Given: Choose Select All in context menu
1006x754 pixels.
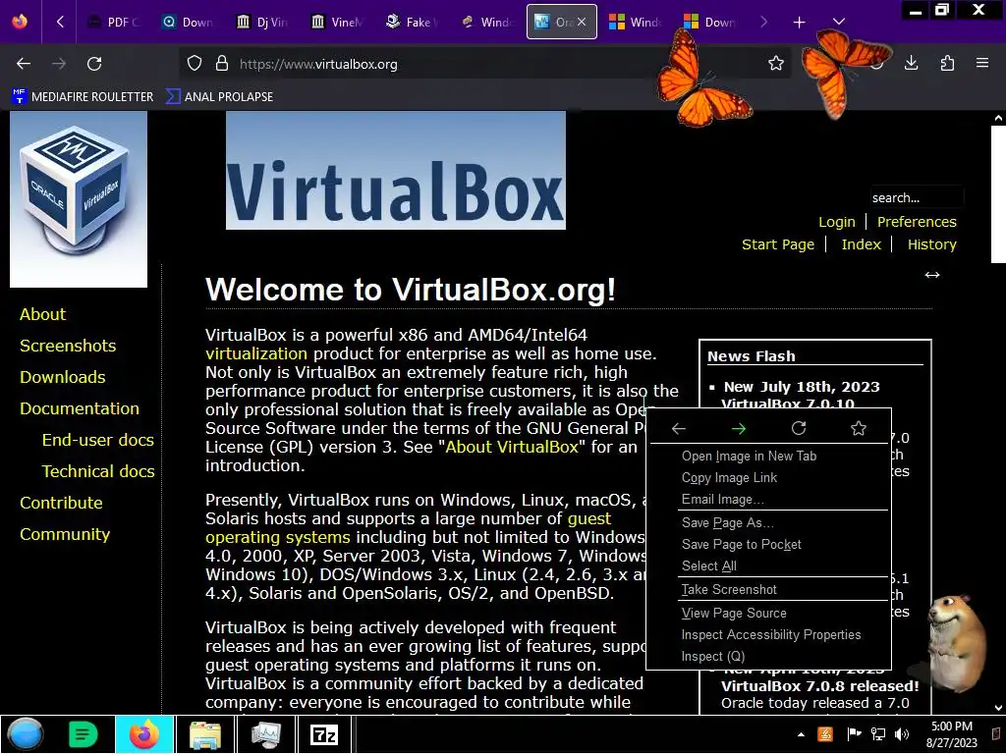Looking at the screenshot, I should (x=768, y=566).
